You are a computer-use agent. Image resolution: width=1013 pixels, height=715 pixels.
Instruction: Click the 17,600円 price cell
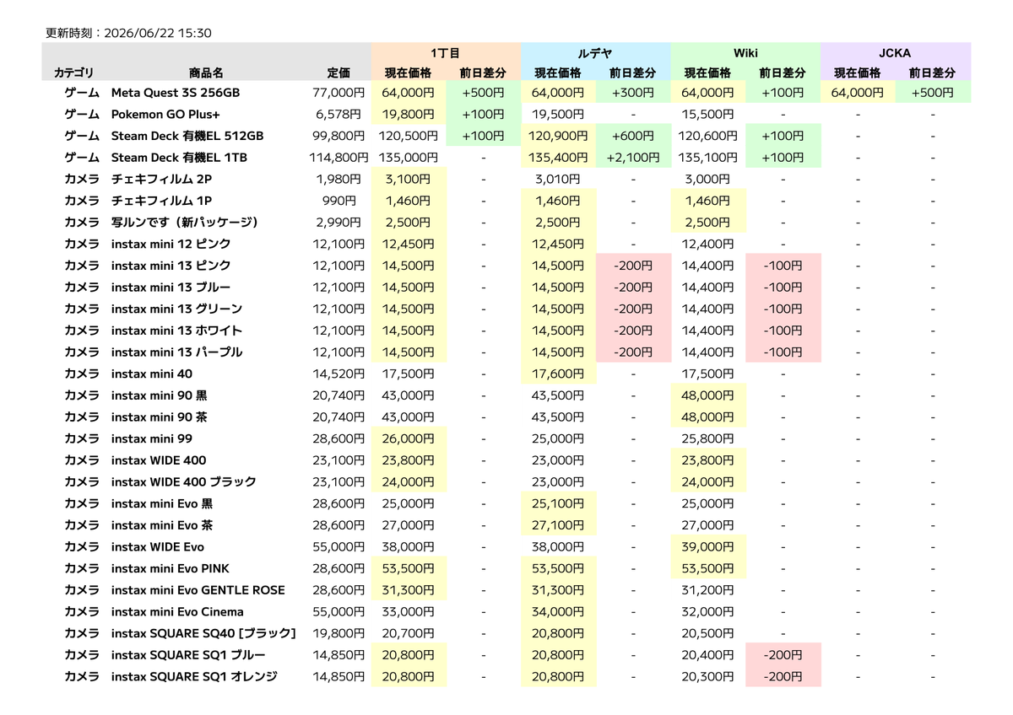click(x=558, y=374)
